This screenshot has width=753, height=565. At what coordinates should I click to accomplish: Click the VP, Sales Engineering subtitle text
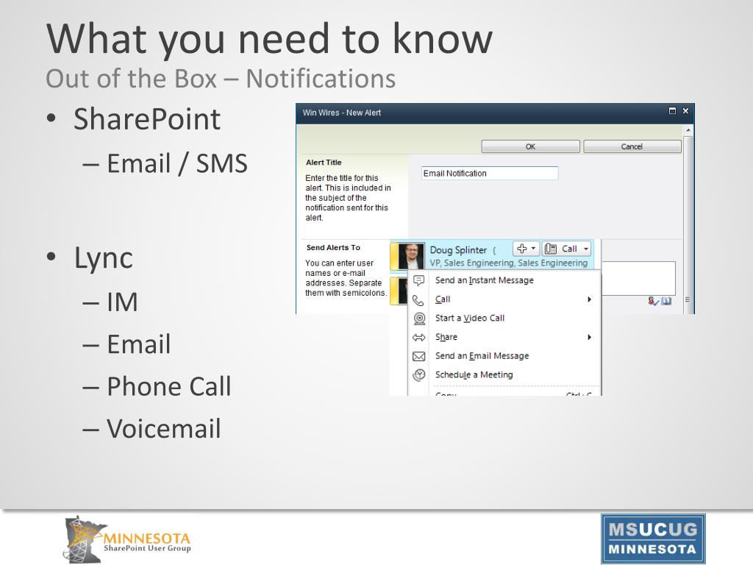point(509,263)
